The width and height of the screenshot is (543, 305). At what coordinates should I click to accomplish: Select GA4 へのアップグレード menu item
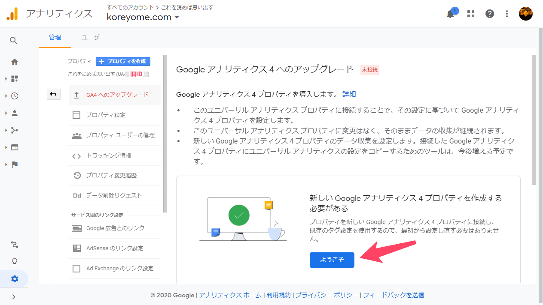click(115, 95)
